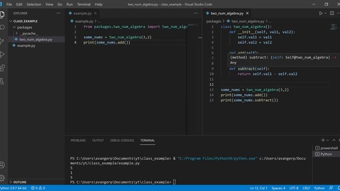Split the editor right
Image resolution: width=340 pixels, height=191 pixels.
[x=331, y=13]
